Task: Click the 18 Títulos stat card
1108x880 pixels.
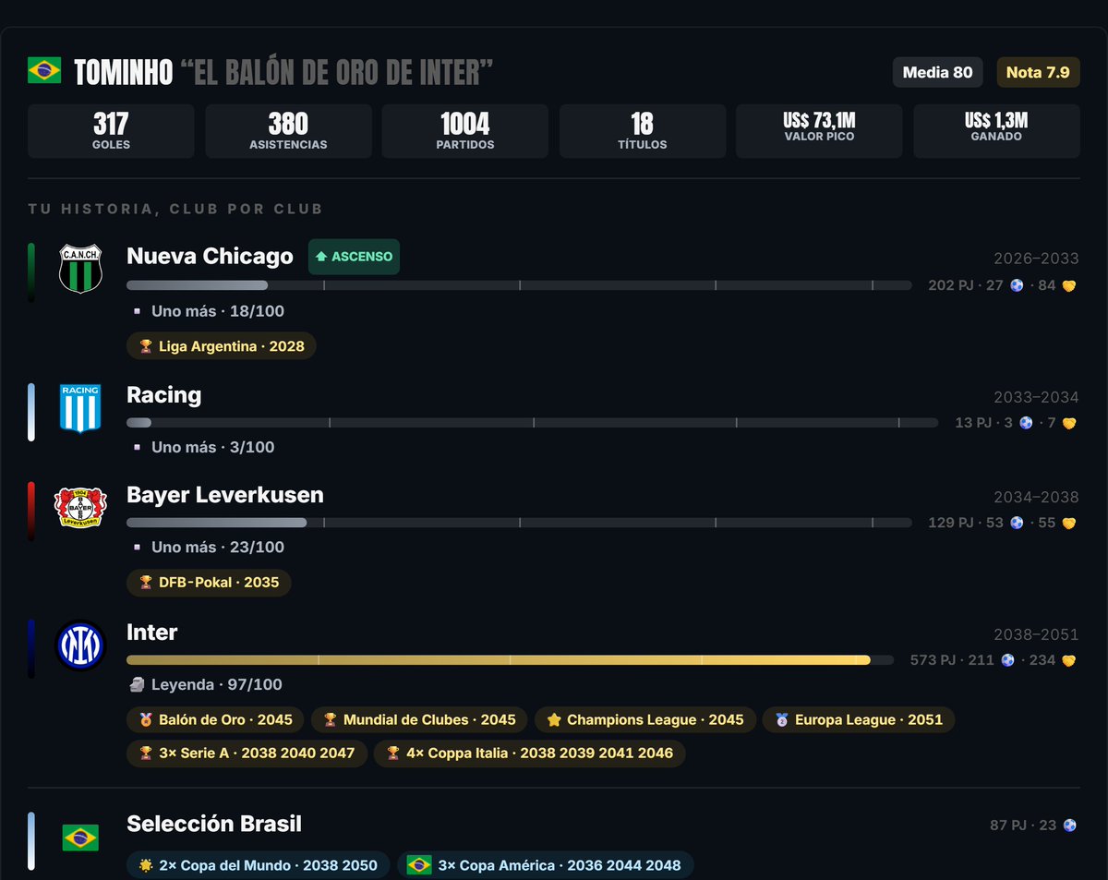Action: (x=643, y=131)
